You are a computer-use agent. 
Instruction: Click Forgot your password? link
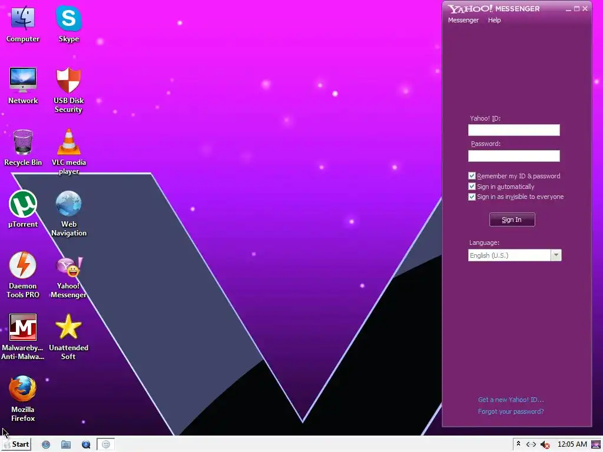click(511, 411)
